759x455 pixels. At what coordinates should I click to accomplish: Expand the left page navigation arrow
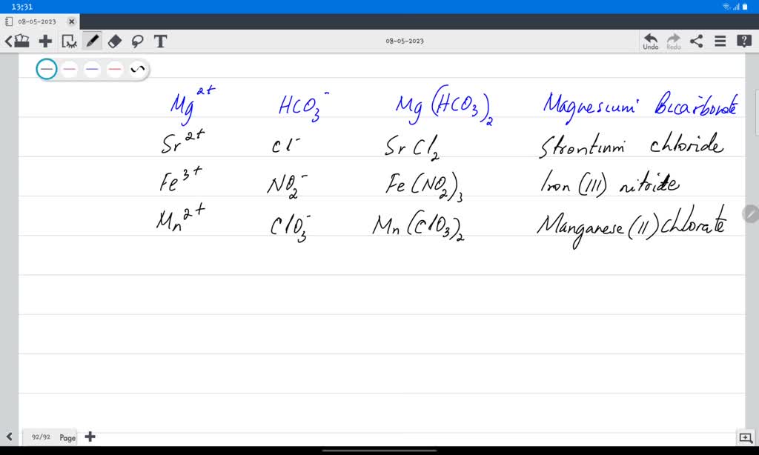click(8, 437)
